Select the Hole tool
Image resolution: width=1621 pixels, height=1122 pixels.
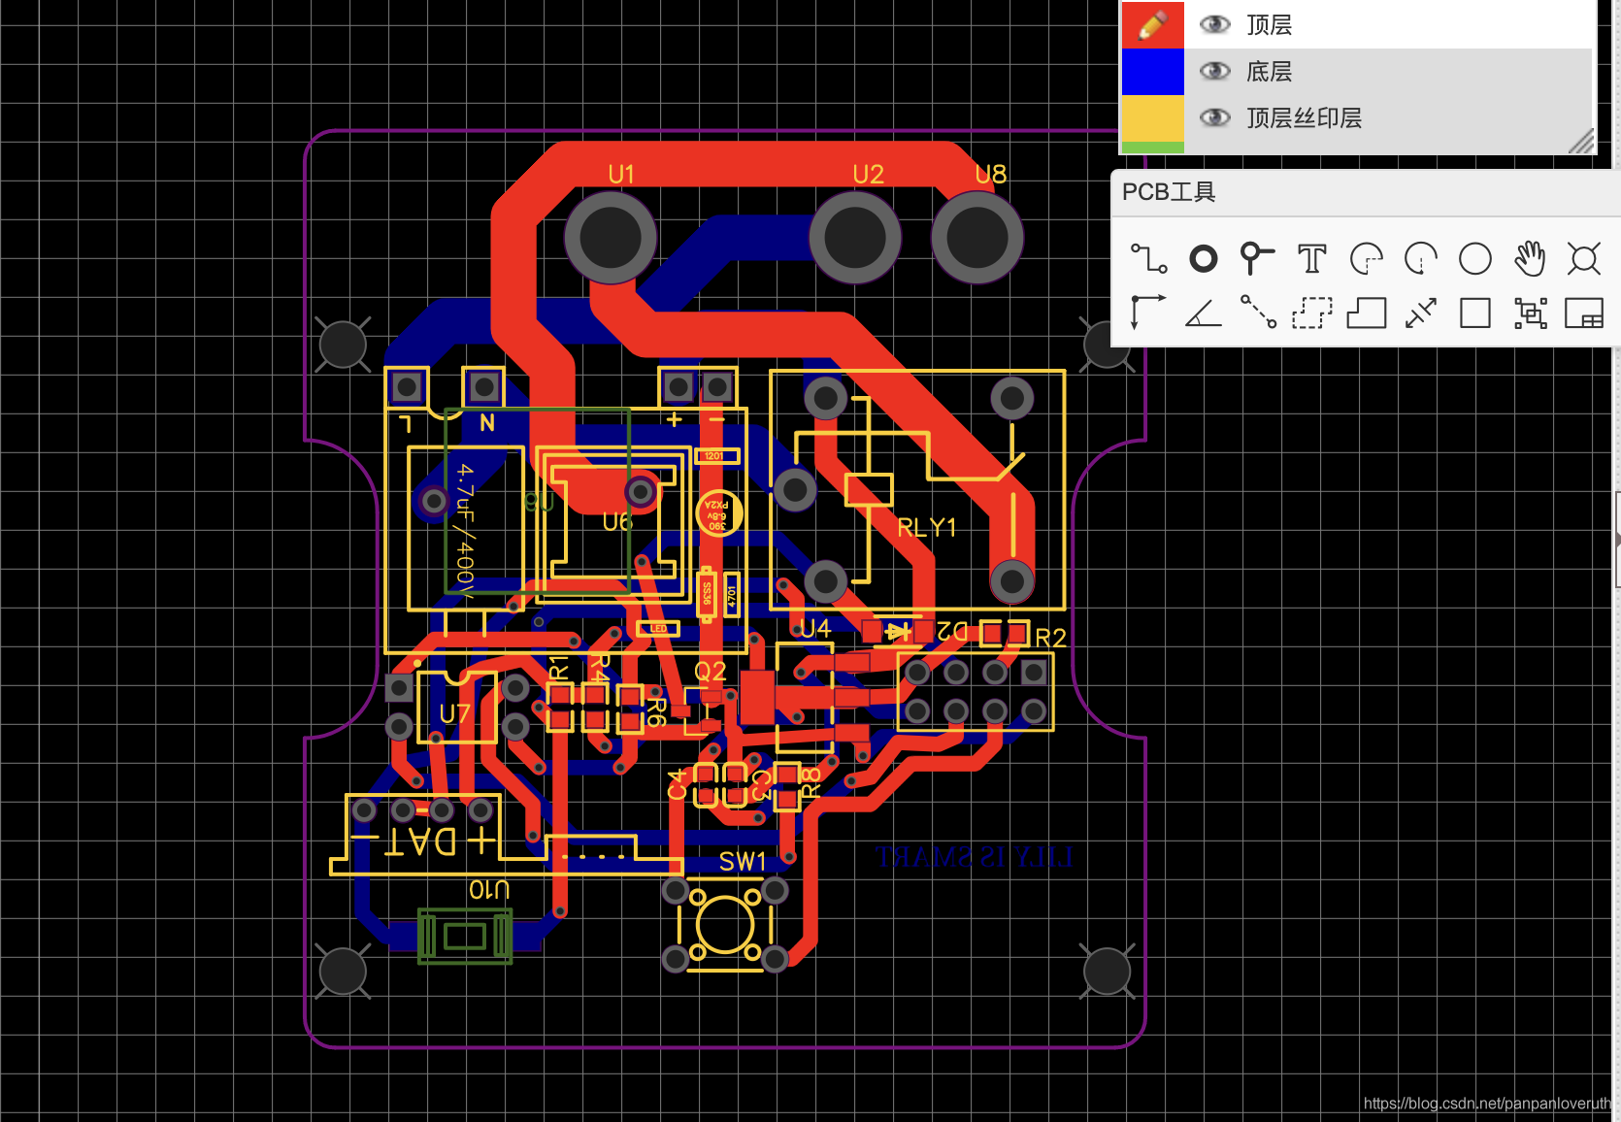pos(1584,259)
